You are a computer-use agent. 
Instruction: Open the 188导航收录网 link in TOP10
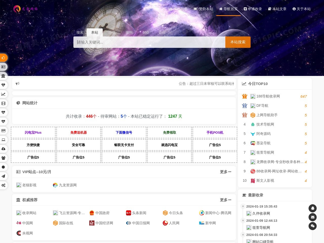(268, 96)
